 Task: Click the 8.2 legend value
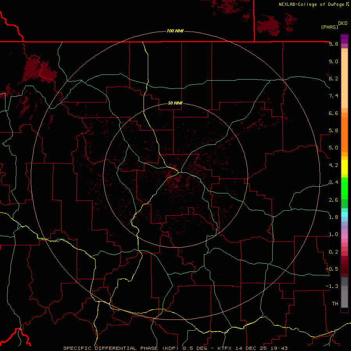coord(333,78)
